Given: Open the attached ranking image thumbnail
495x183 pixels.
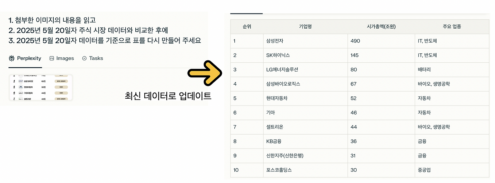Looking at the screenshot, I should [x=41, y=88].
